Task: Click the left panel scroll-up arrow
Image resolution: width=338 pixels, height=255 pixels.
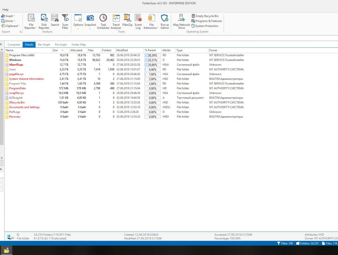Action: pos(2,50)
